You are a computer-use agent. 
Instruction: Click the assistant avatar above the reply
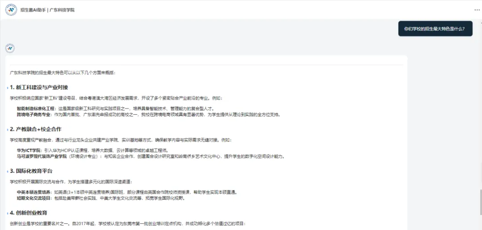point(10,48)
